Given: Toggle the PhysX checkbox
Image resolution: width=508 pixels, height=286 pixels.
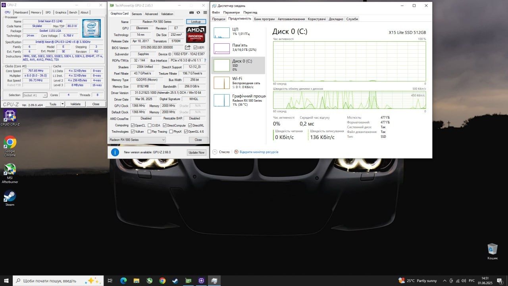Looking at the screenshot, I should coord(171,131).
